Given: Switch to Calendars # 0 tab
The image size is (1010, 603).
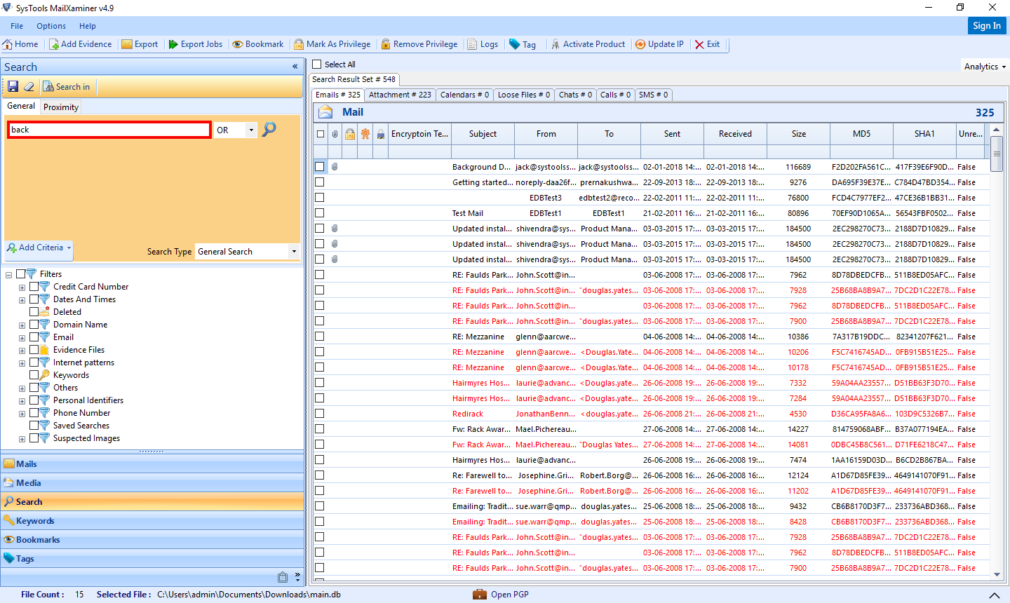Looking at the screenshot, I should (464, 95).
